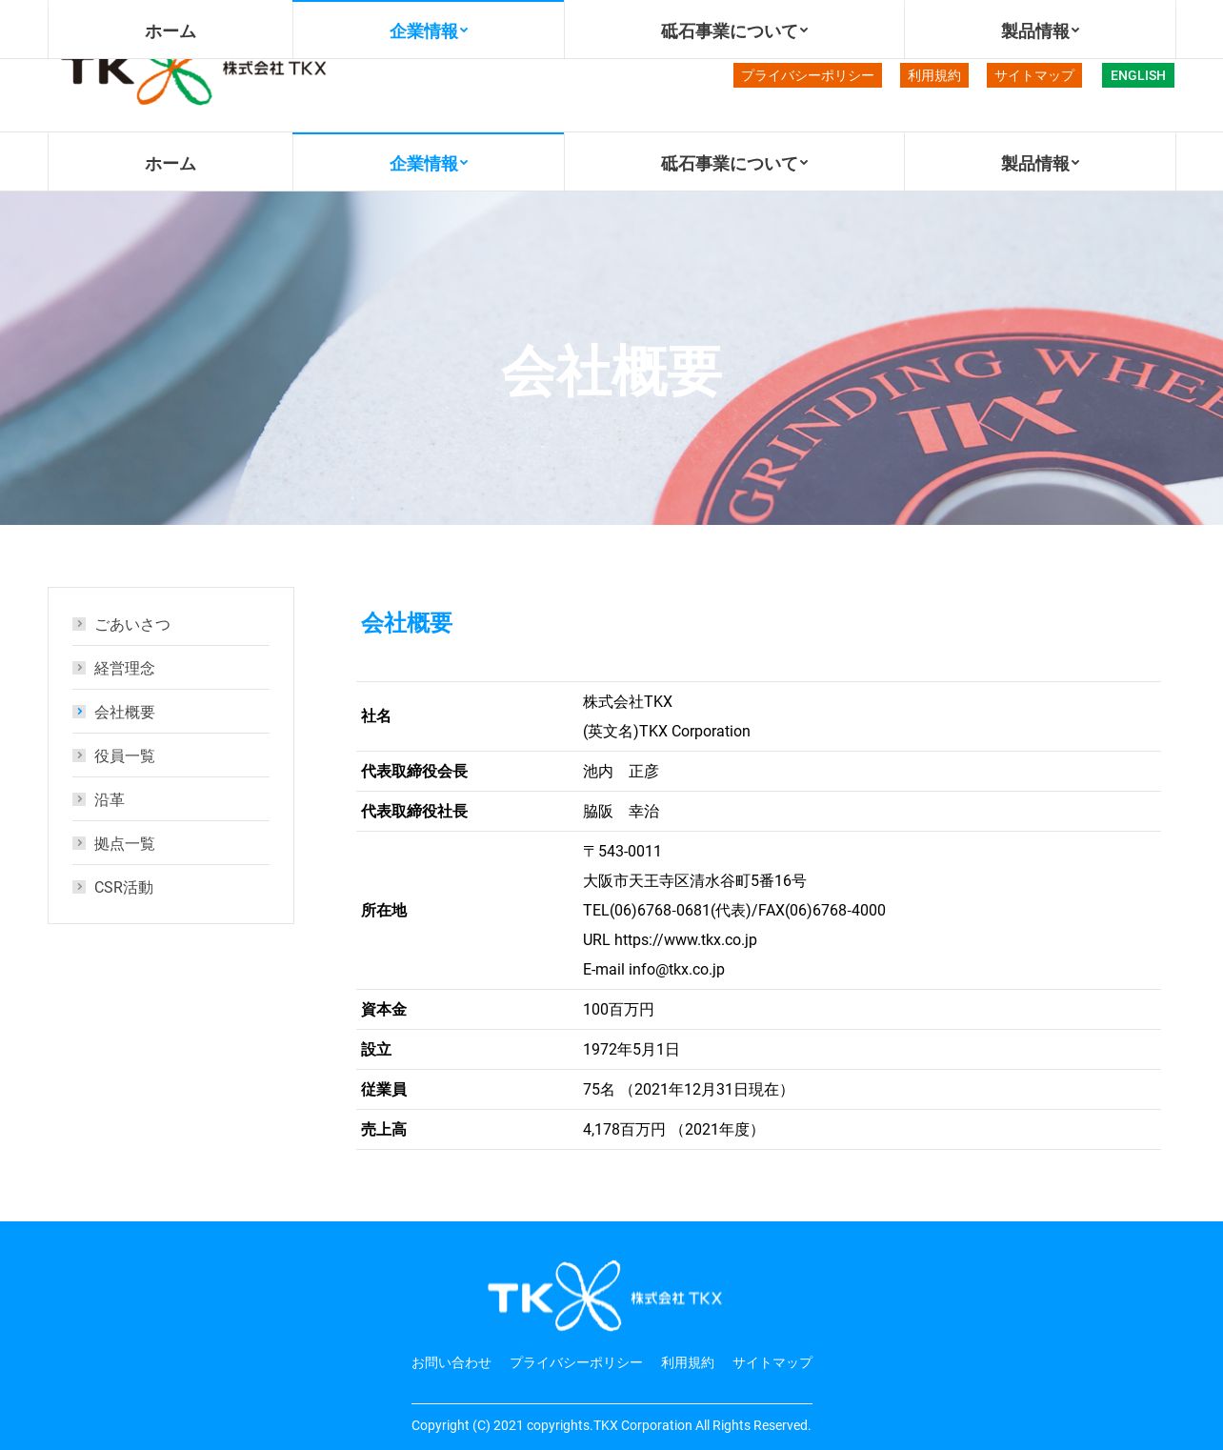1223x1450 pixels.
Task: Click the 1972年5月1日 founding date
Action: point(631,1050)
